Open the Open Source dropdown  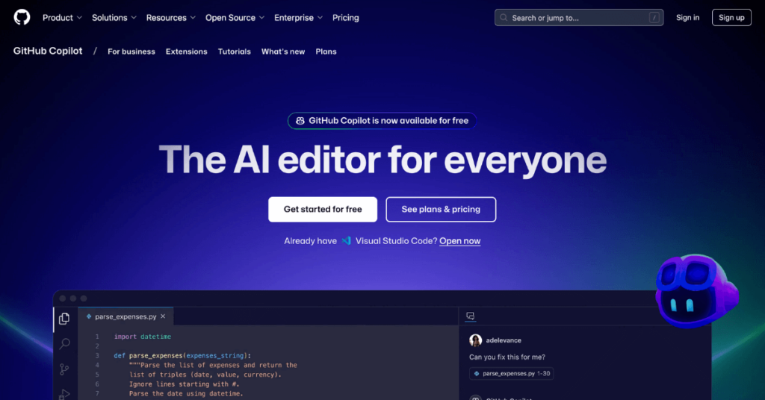click(x=235, y=18)
